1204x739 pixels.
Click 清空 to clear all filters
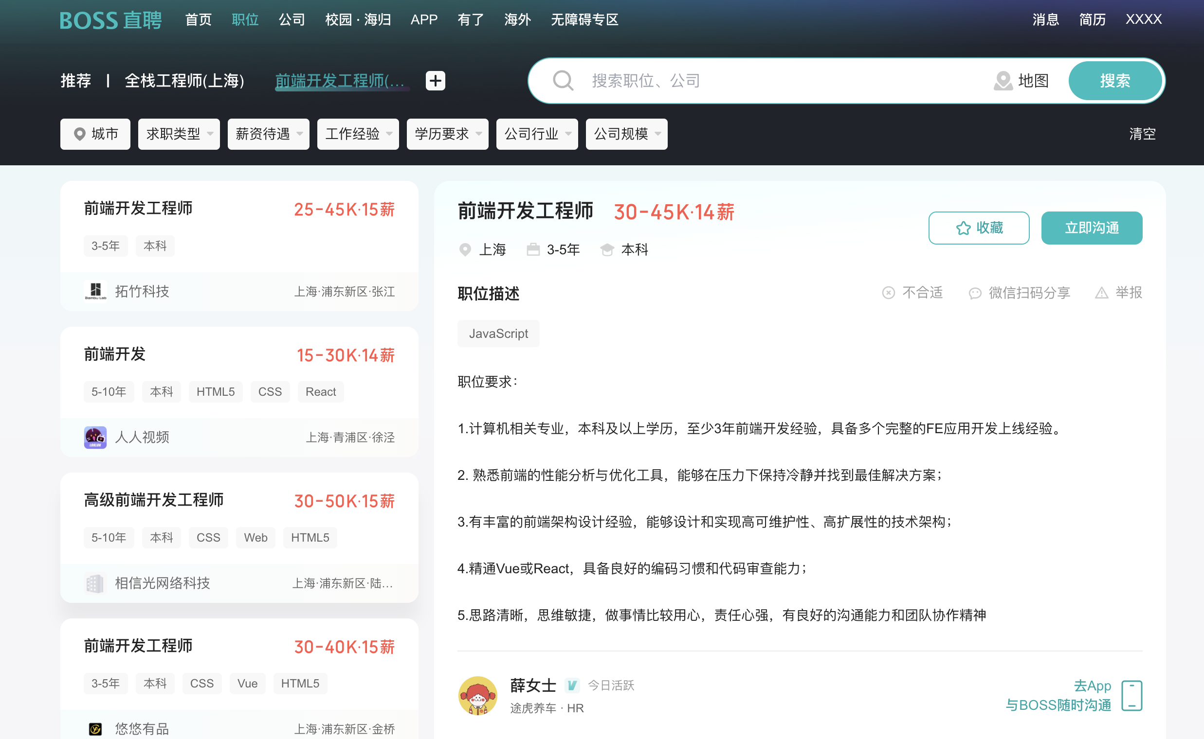[x=1142, y=134]
